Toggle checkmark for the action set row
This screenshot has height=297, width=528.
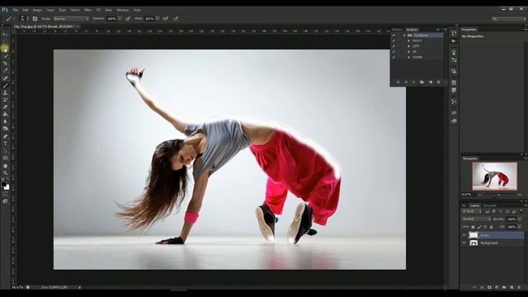(x=394, y=35)
